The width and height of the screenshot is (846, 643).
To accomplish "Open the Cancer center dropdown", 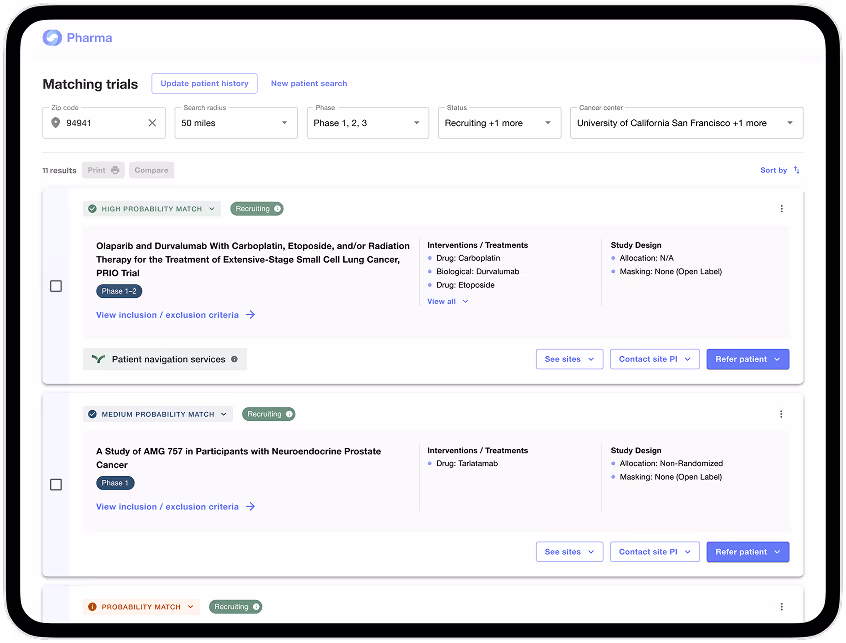I will point(686,123).
